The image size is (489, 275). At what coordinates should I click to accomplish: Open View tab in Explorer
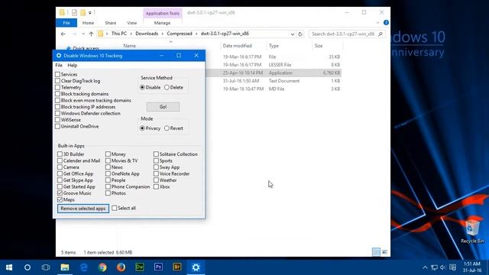pyautogui.click(x=132, y=23)
